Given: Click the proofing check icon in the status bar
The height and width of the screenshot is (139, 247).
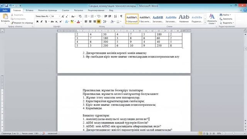Looking at the screenshot, I should coord(43,134).
